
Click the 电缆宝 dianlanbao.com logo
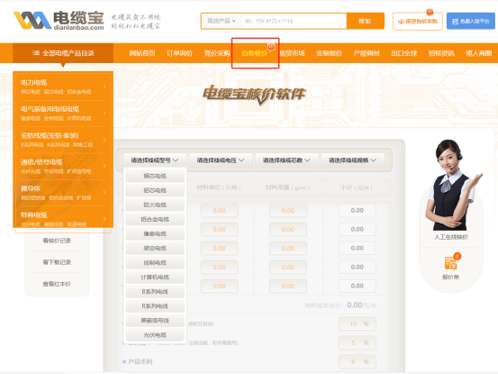(59, 21)
